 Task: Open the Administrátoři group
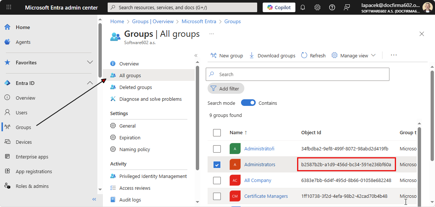tap(259, 149)
